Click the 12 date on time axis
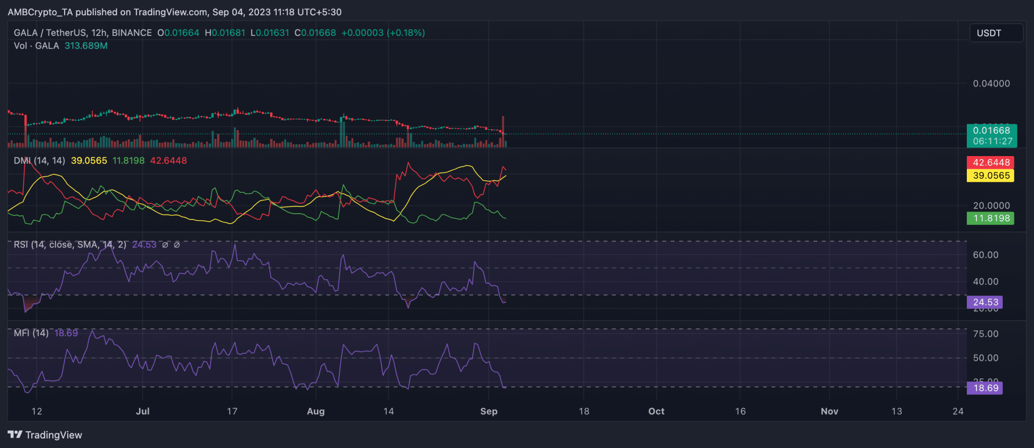Viewport: 1034px width, 448px height. (37, 411)
